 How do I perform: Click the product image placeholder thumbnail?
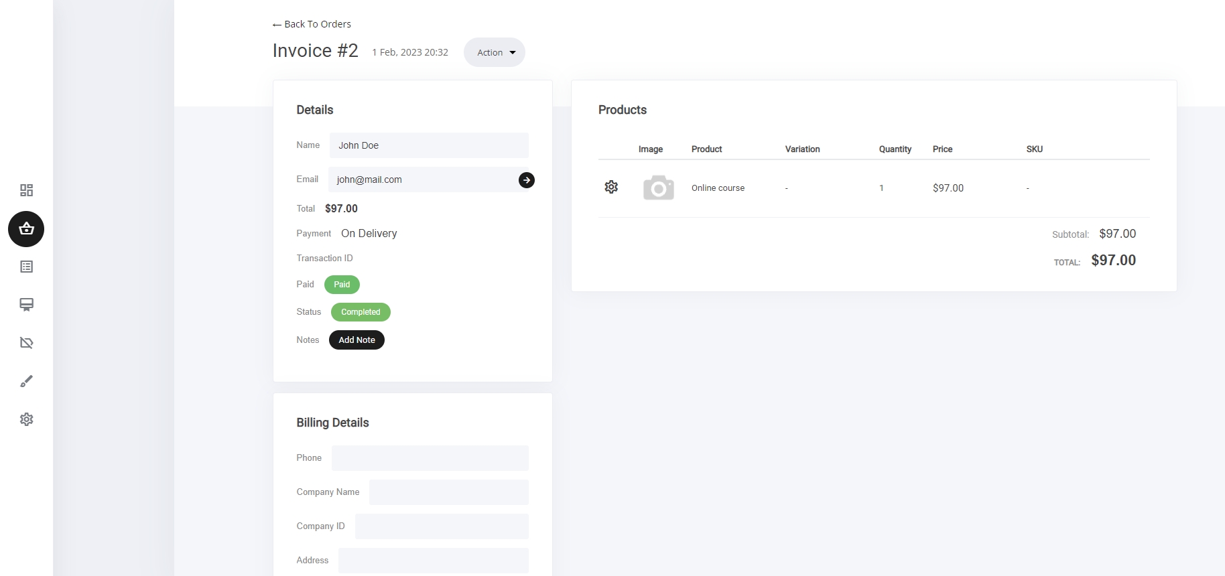(x=658, y=188)
